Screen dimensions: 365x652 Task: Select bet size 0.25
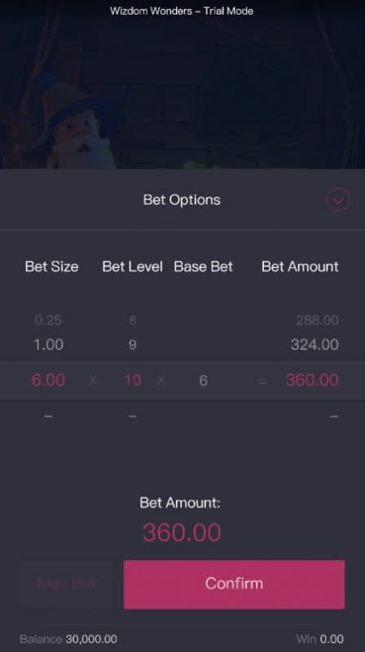(48, 319)
